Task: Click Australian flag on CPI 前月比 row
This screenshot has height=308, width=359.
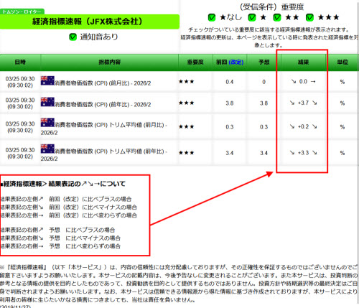Action: coord(47,80)
